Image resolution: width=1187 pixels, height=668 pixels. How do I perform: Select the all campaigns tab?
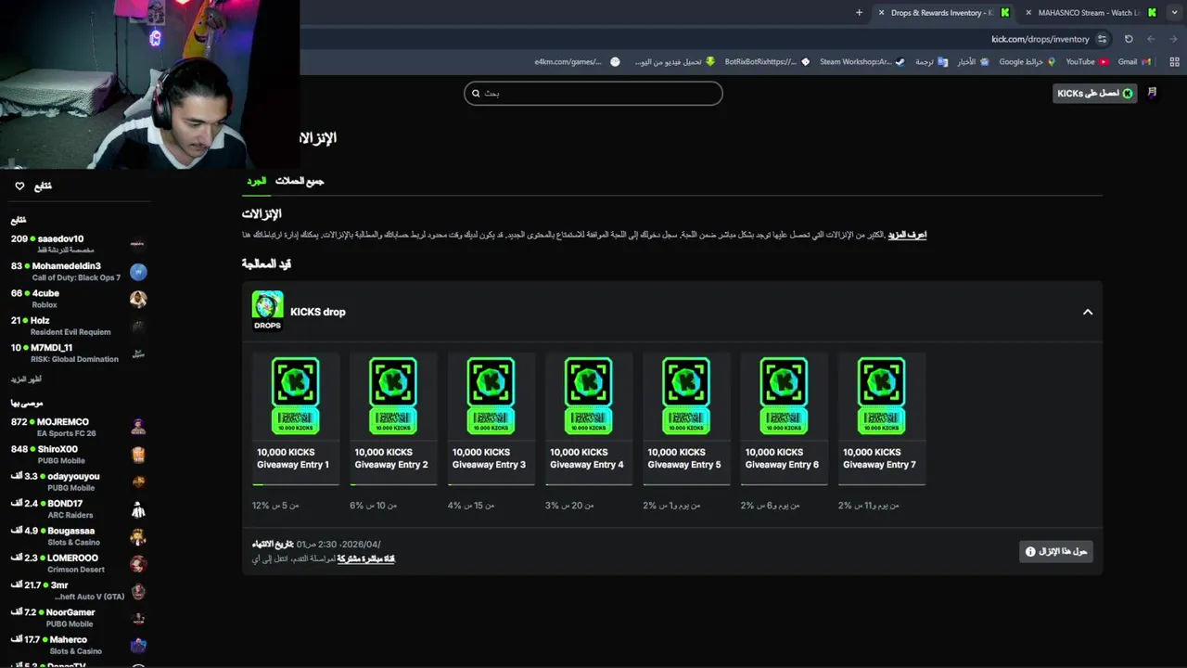pyautogui.click(x=300, y=181)
